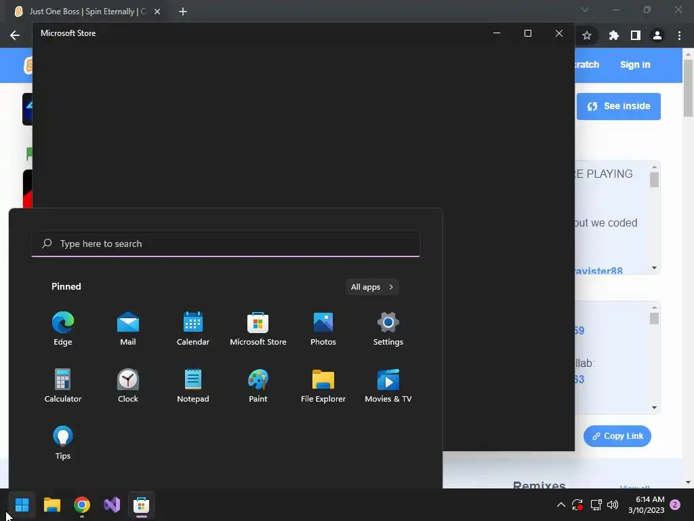Click the Windows Start button on taskbar

click(x=22, y=505)
